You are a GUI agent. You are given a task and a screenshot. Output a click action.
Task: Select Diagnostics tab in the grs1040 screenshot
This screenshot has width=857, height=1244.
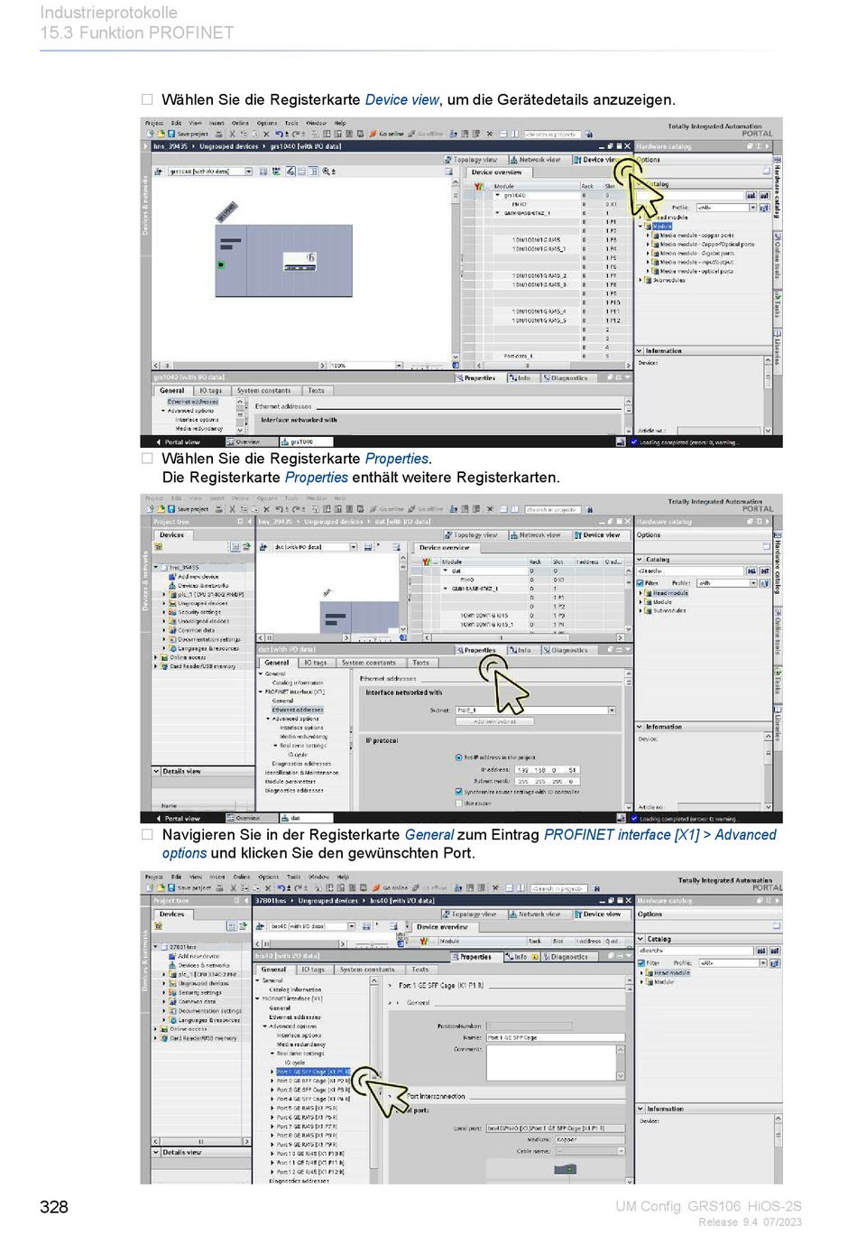point(566,378)
